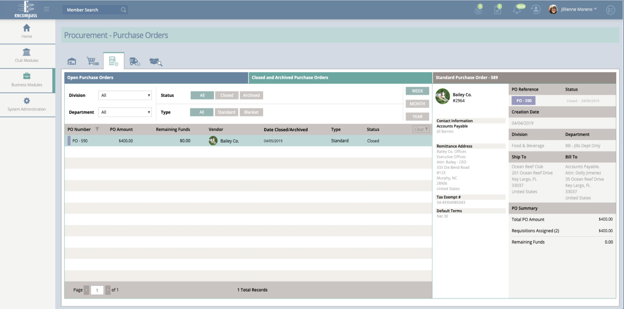Toggle the Archived status filter
Screen dimensions: 624x309
click(251, 95)
